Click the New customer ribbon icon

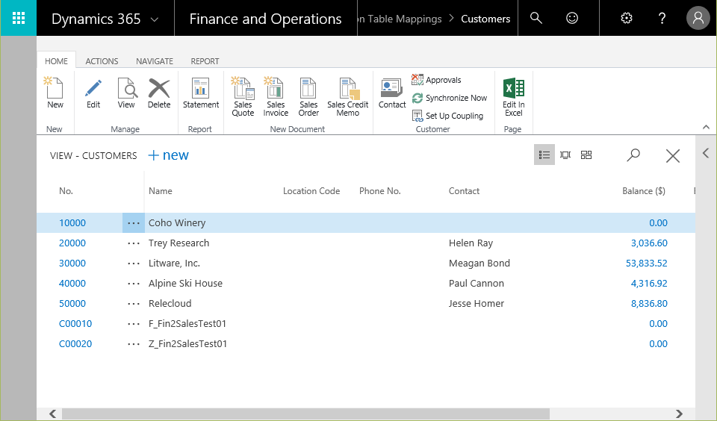point(55,93)
